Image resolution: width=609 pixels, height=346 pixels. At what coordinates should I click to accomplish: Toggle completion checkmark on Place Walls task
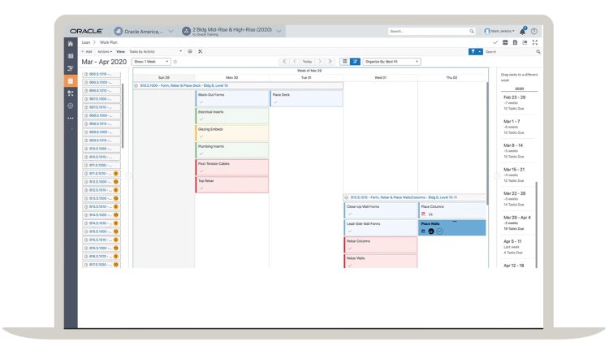440,231
